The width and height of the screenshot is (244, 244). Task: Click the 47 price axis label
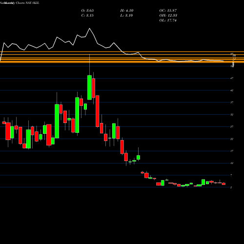tap(232, 78)
